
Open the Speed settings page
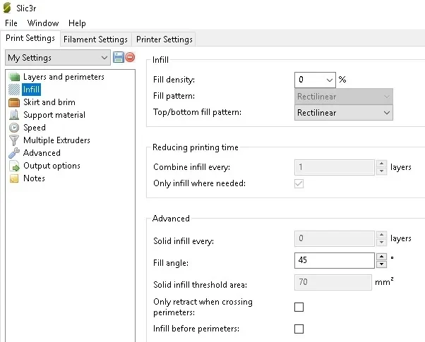(35, 128)
